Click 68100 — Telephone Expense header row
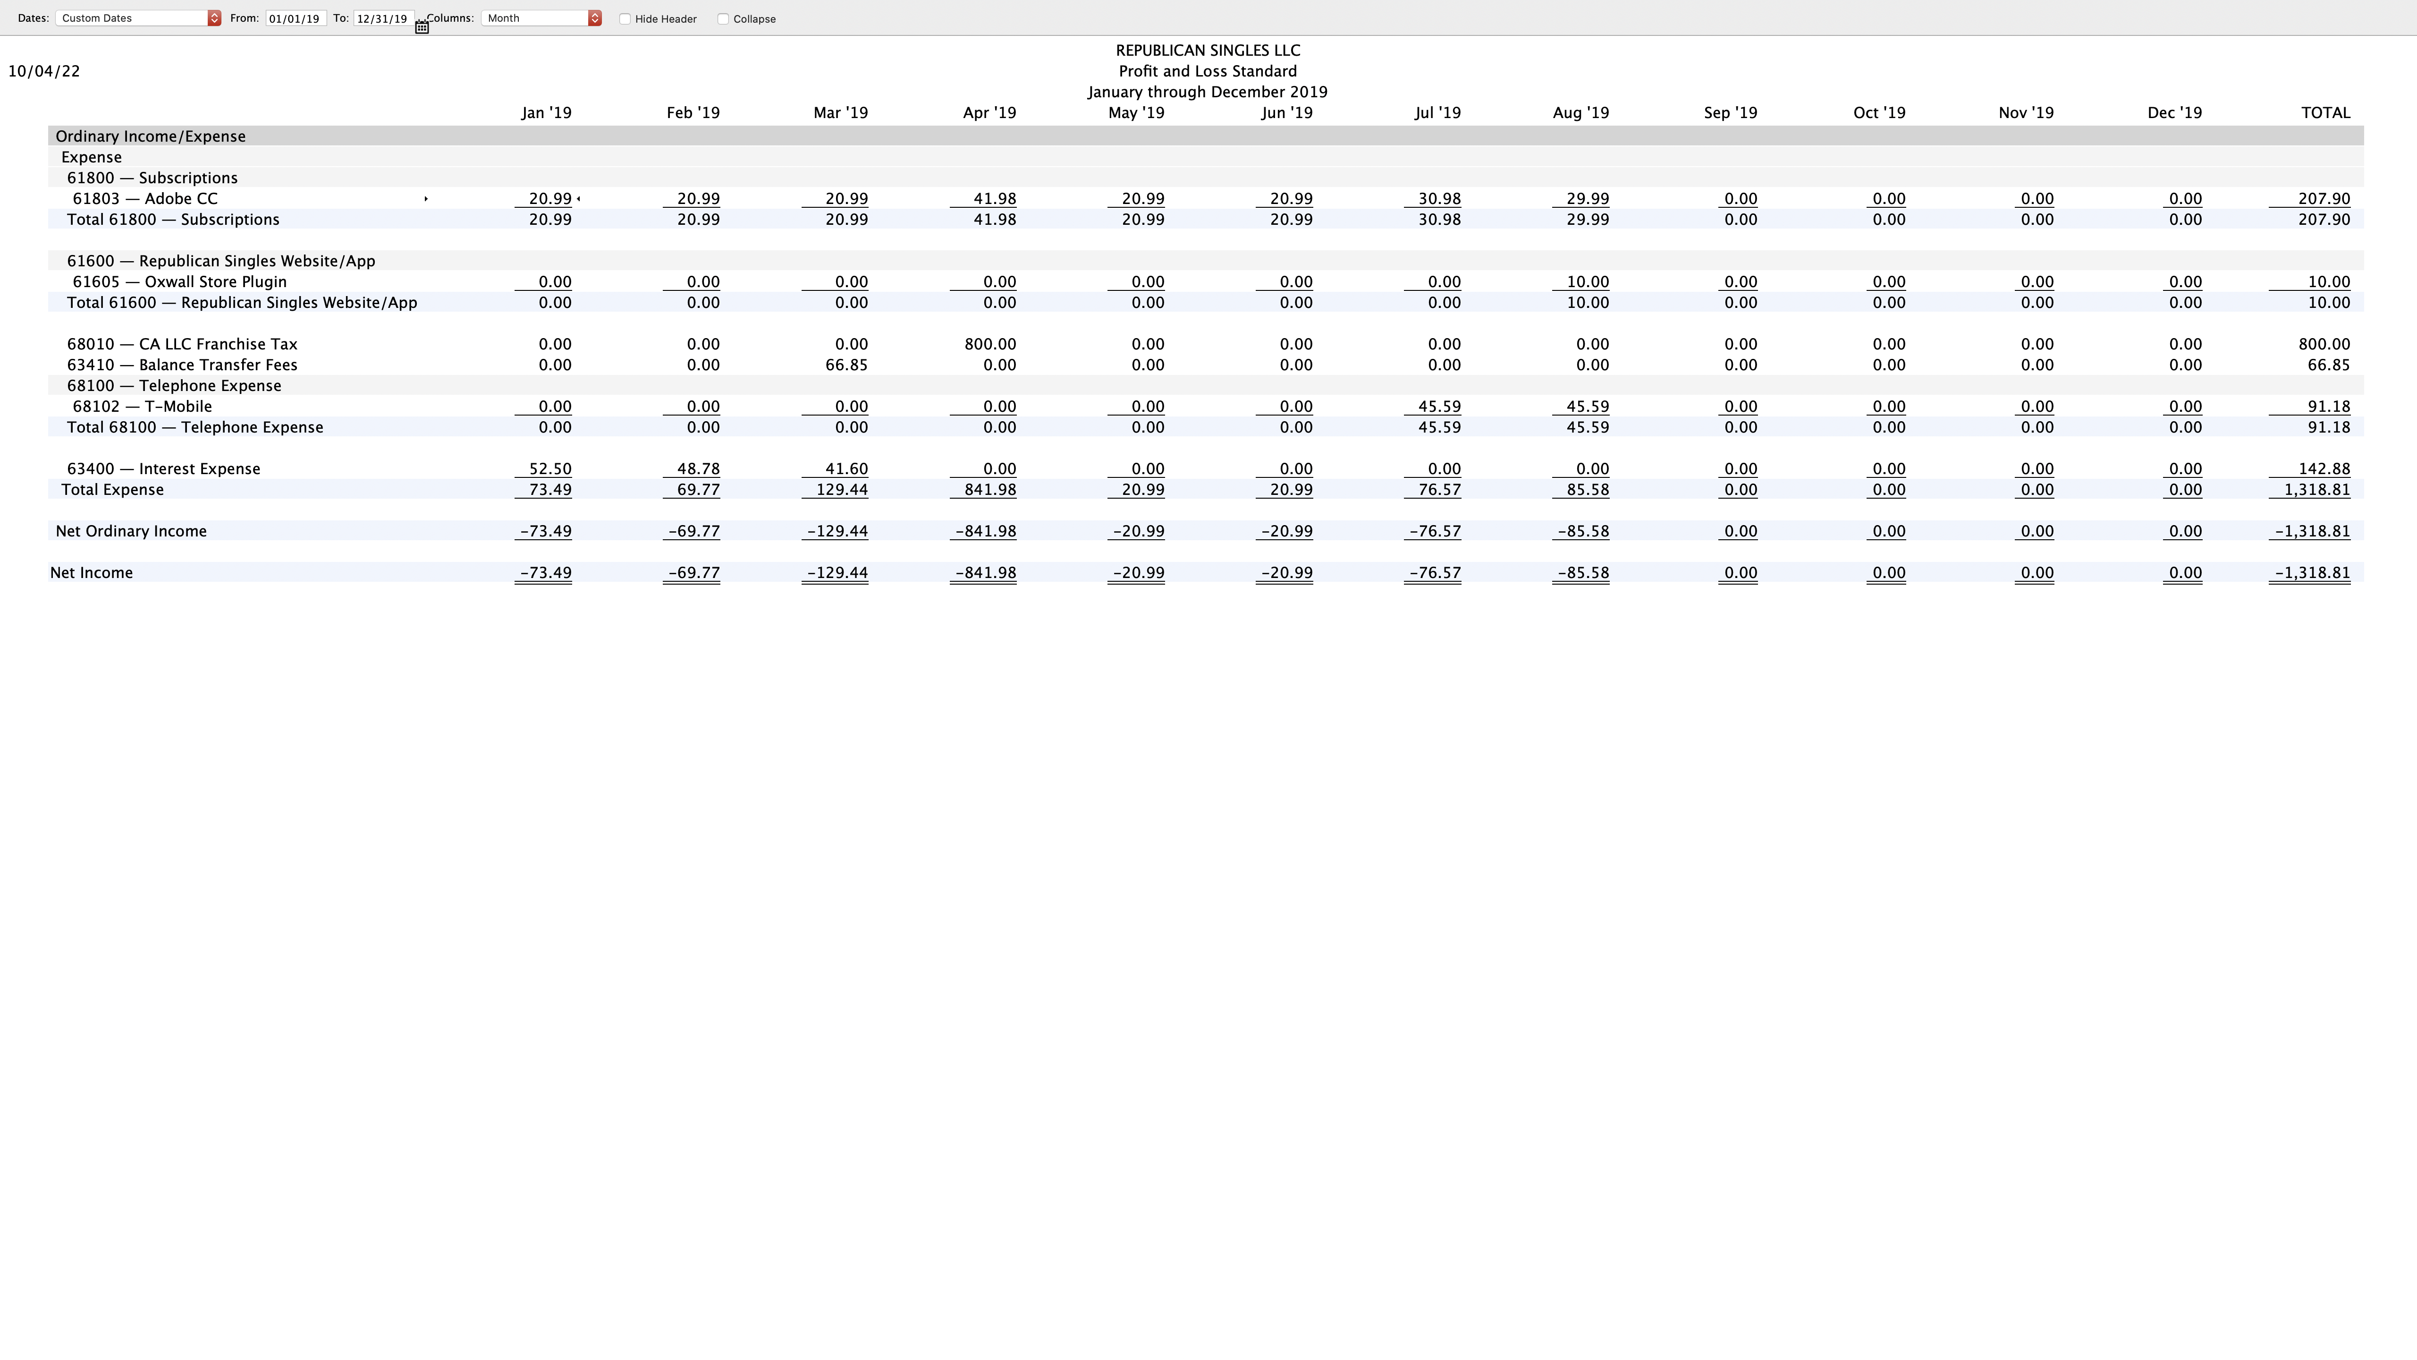This screenshot has height=1360, width=2417. coord(1206,386)
